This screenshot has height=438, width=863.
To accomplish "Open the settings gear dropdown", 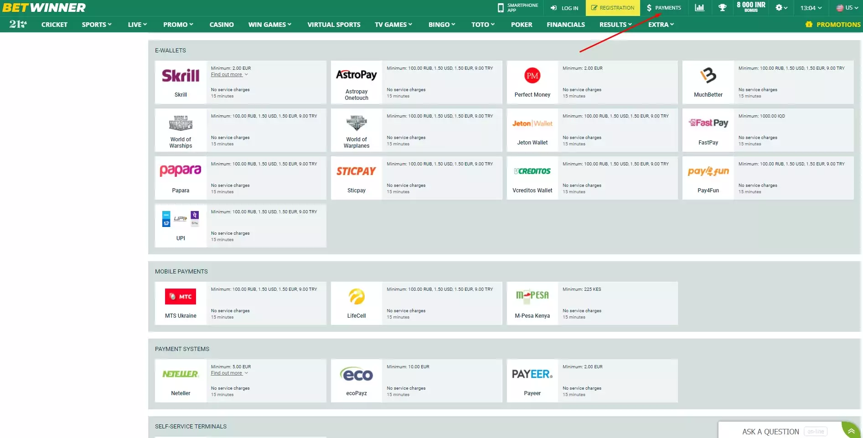I will coord(781,8).
